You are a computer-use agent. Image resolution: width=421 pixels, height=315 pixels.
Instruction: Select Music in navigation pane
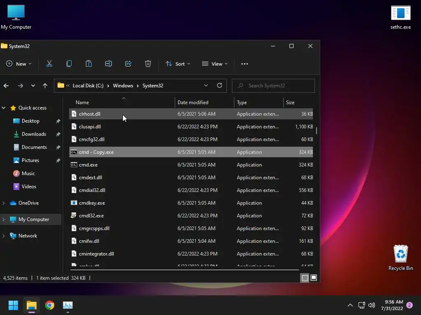28,173
